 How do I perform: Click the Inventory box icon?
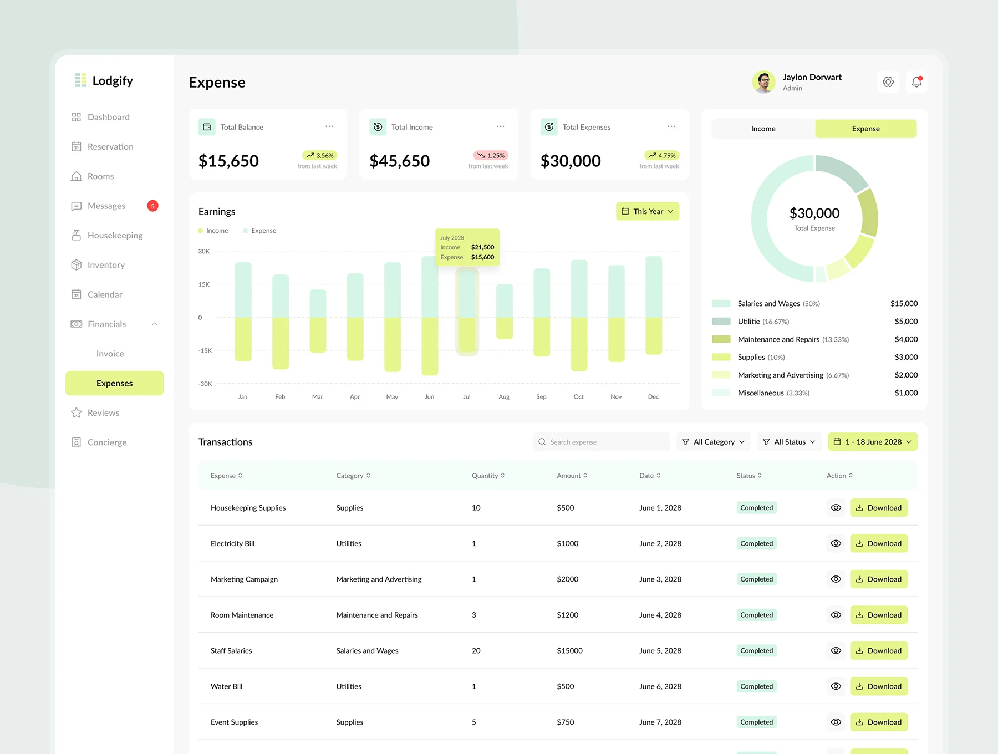77,265
